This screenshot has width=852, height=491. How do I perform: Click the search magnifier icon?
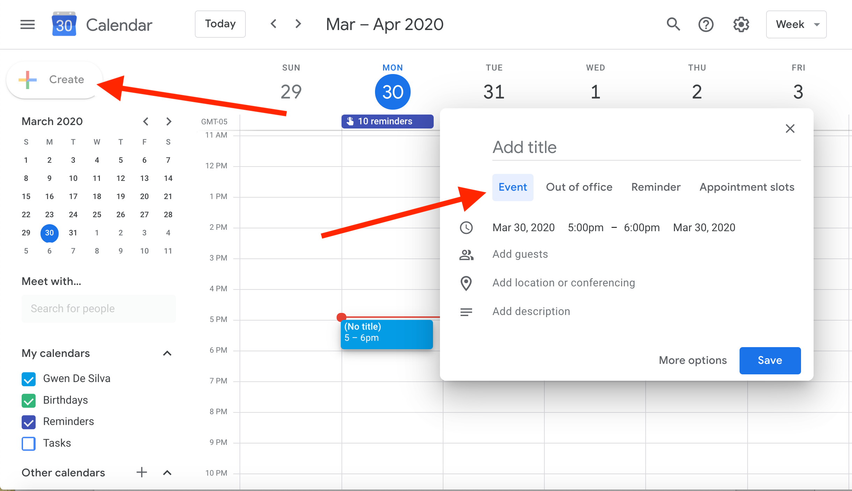pos(673,24)
